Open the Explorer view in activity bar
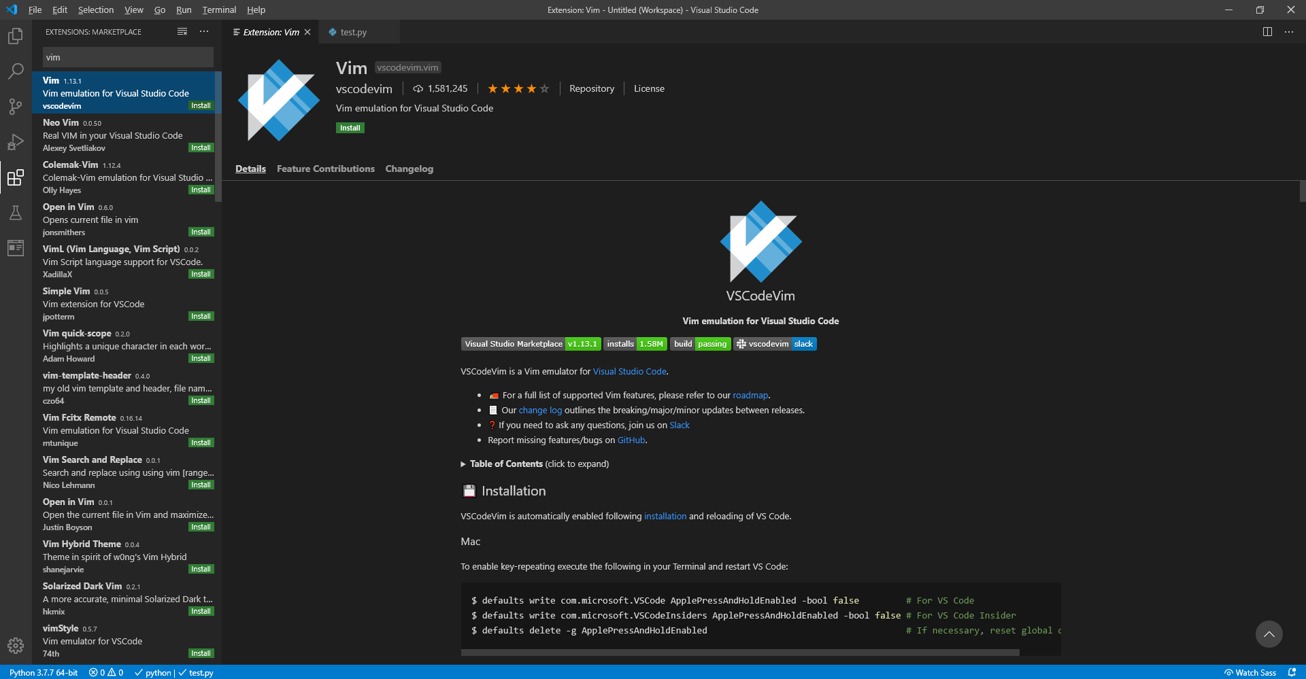1306x679 pixels. (x=16, y=36)
